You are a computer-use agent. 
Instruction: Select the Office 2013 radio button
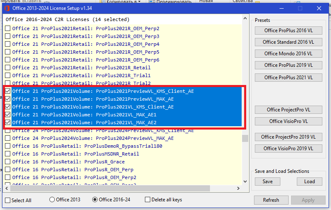[52, 200]
